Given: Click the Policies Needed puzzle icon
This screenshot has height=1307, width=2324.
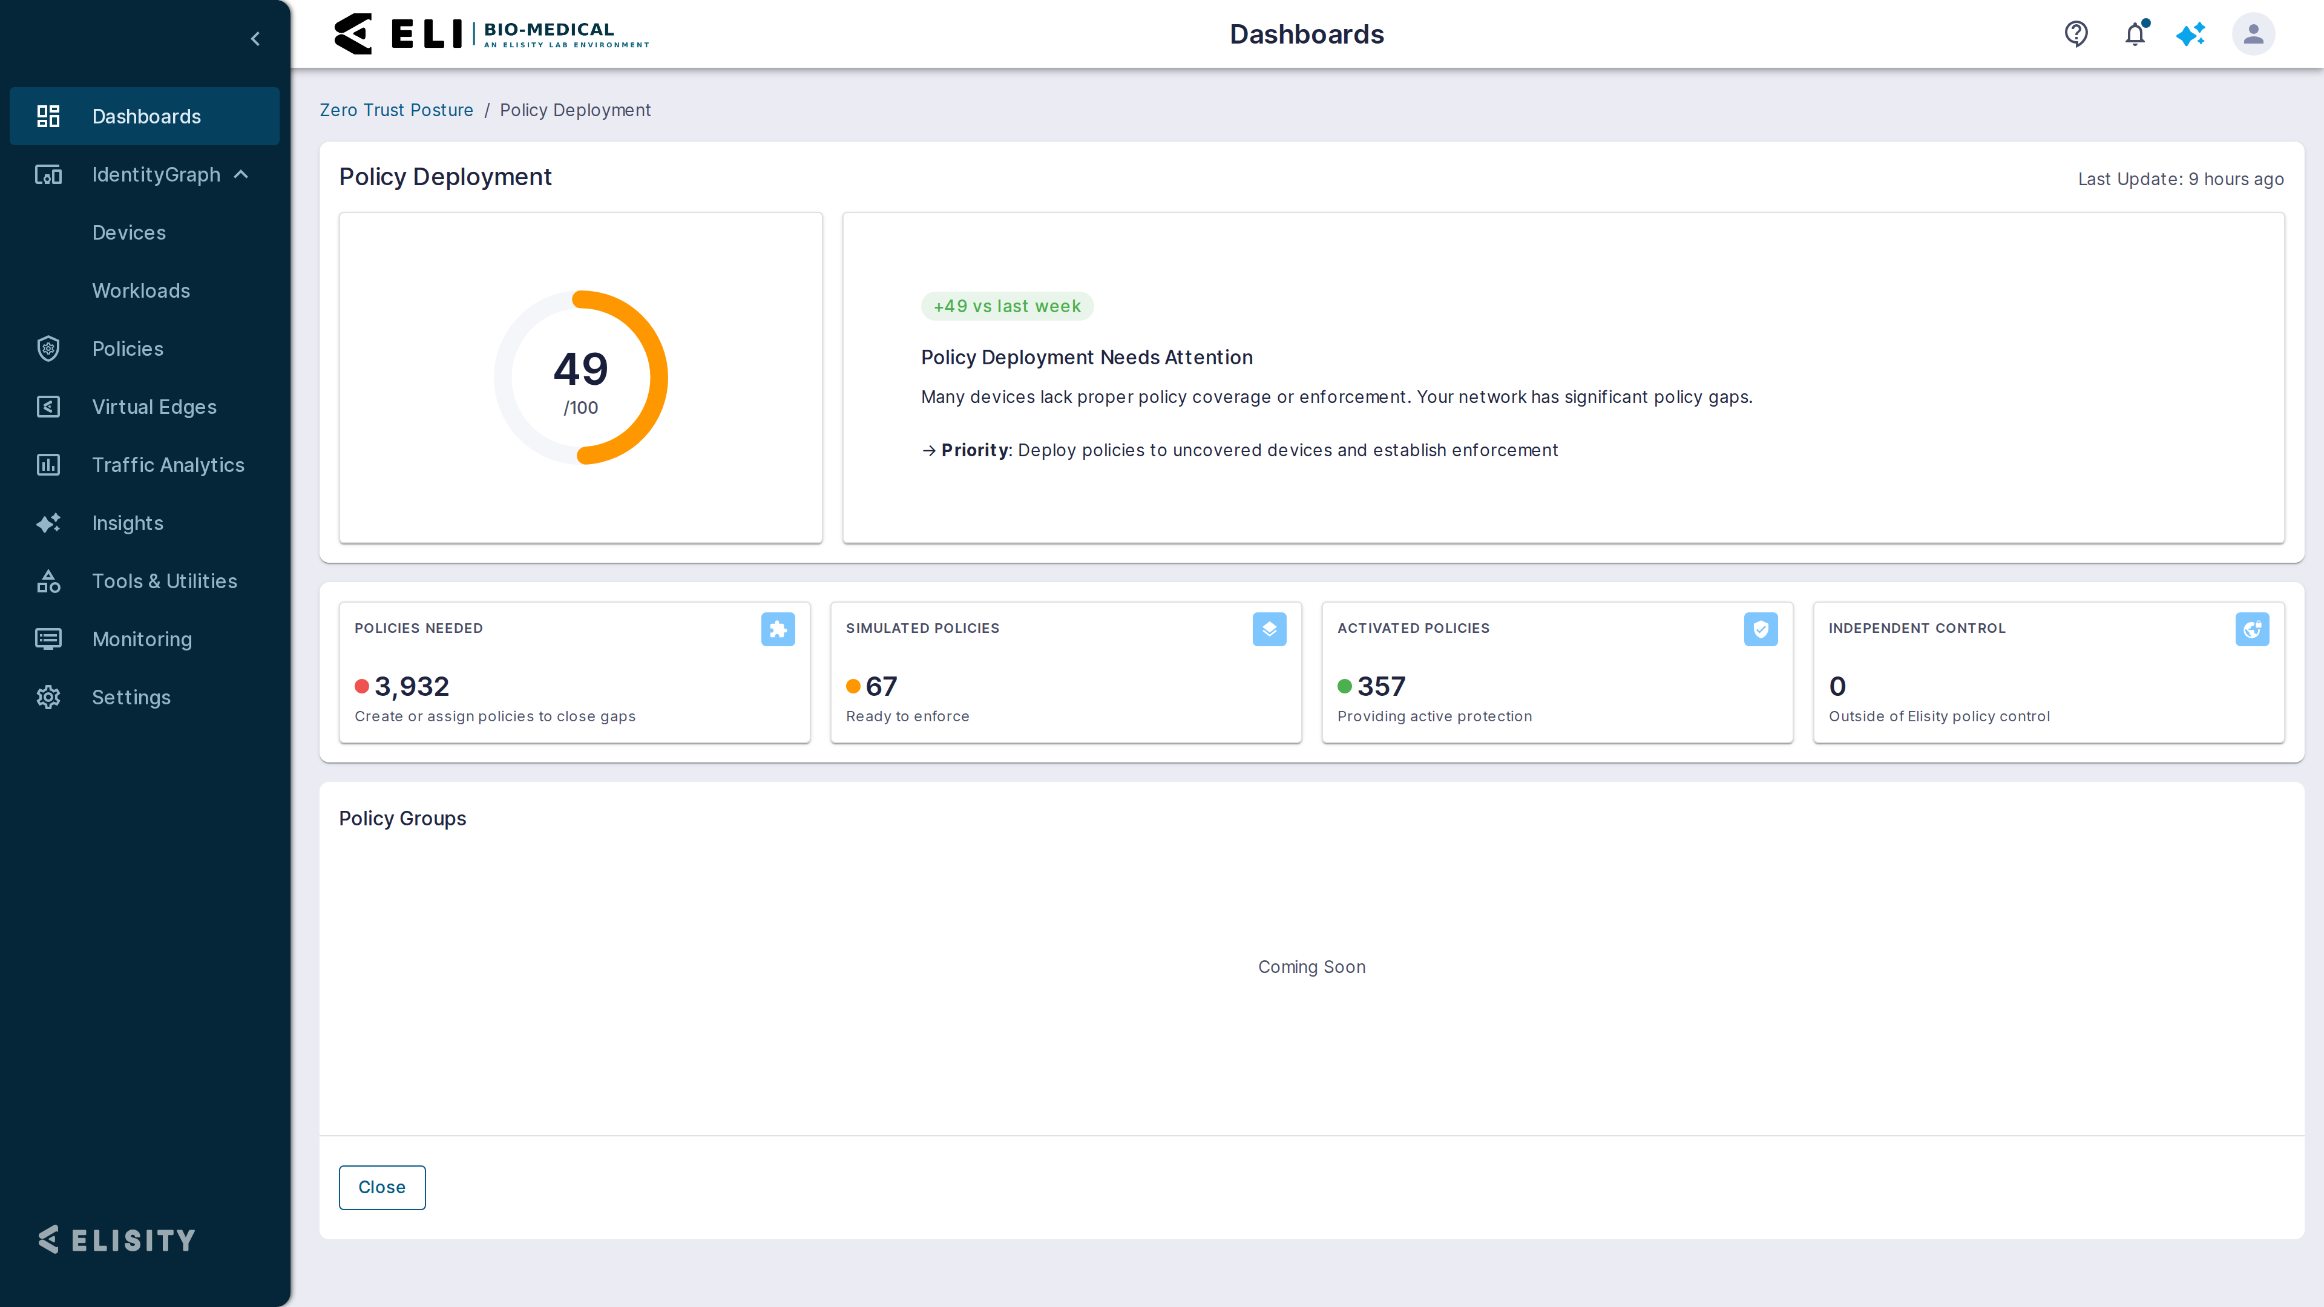Looking at the screenshot, I should [778, 629].
